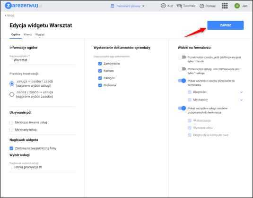Click the Tutoriale graduation cap icon

179,6
